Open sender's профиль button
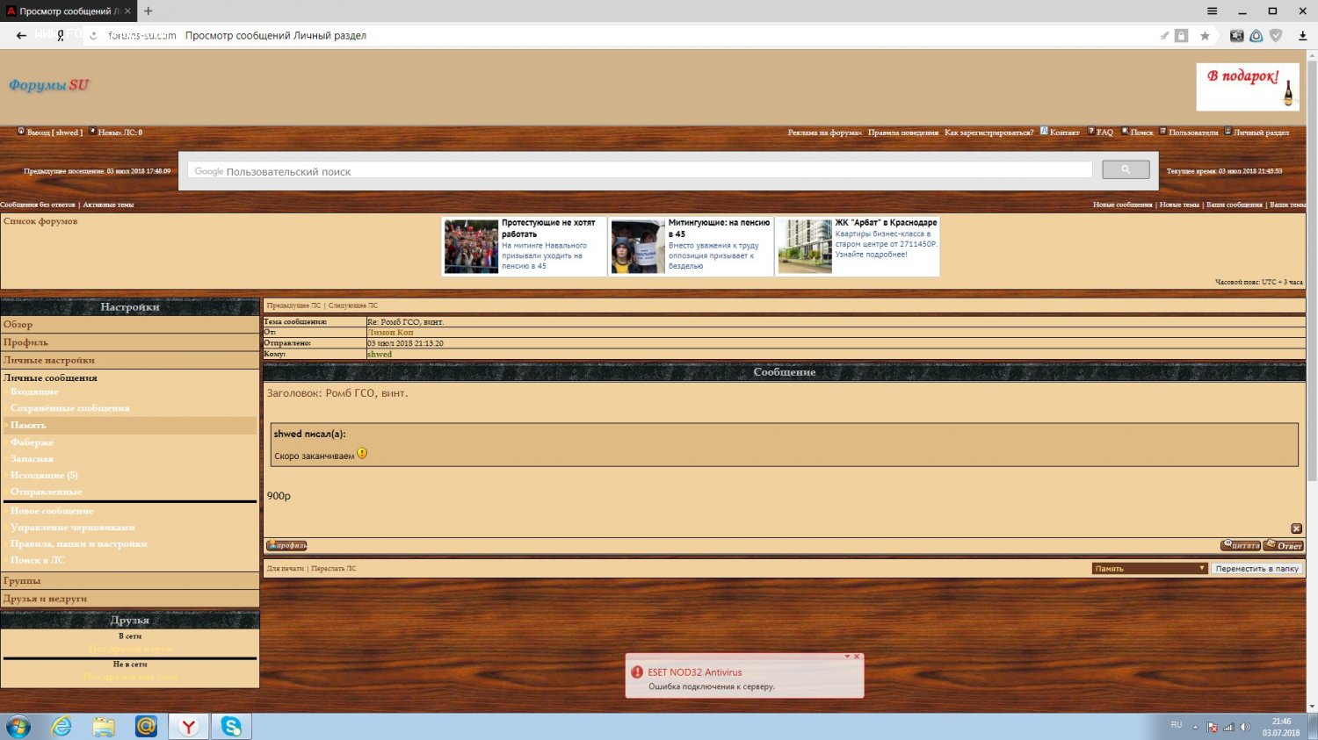Image resolution: width=1318 pixels, height=740 pixels. pos(286,546)
